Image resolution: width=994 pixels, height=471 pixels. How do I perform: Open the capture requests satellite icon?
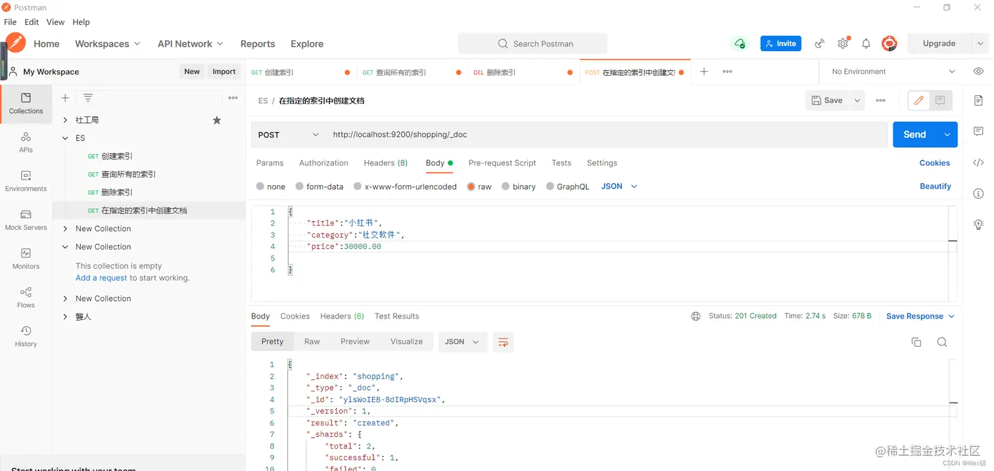point(820,43)
